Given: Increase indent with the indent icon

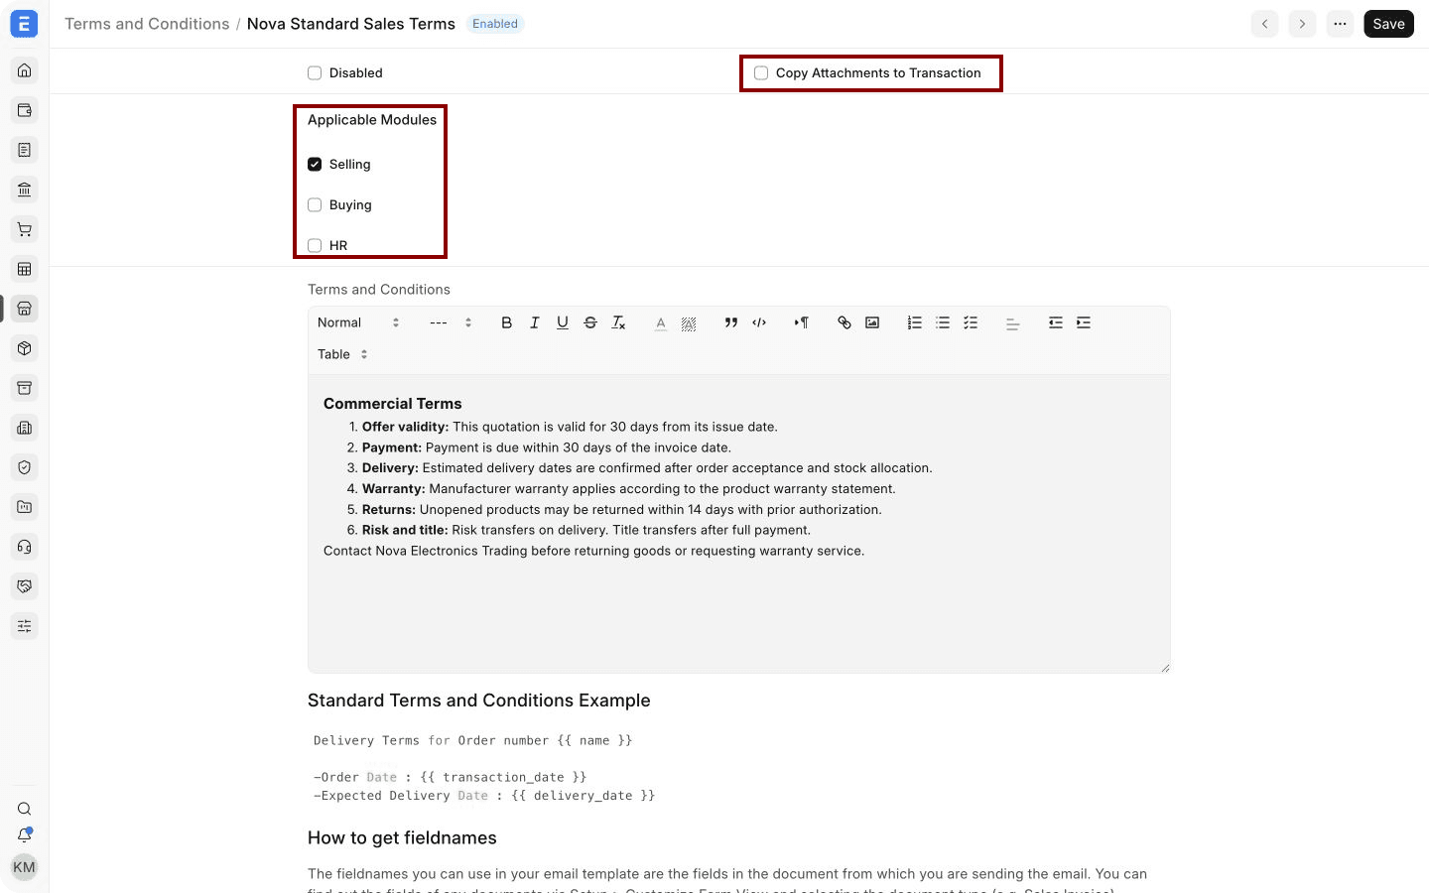Looking at the screenshot, I should (1084, 322).
